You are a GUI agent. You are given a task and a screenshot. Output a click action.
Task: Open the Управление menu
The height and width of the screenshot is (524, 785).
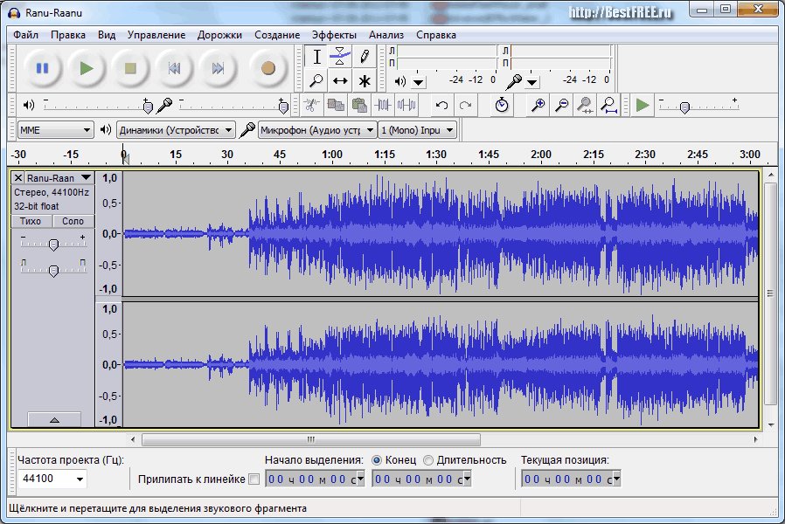point(156,35)
